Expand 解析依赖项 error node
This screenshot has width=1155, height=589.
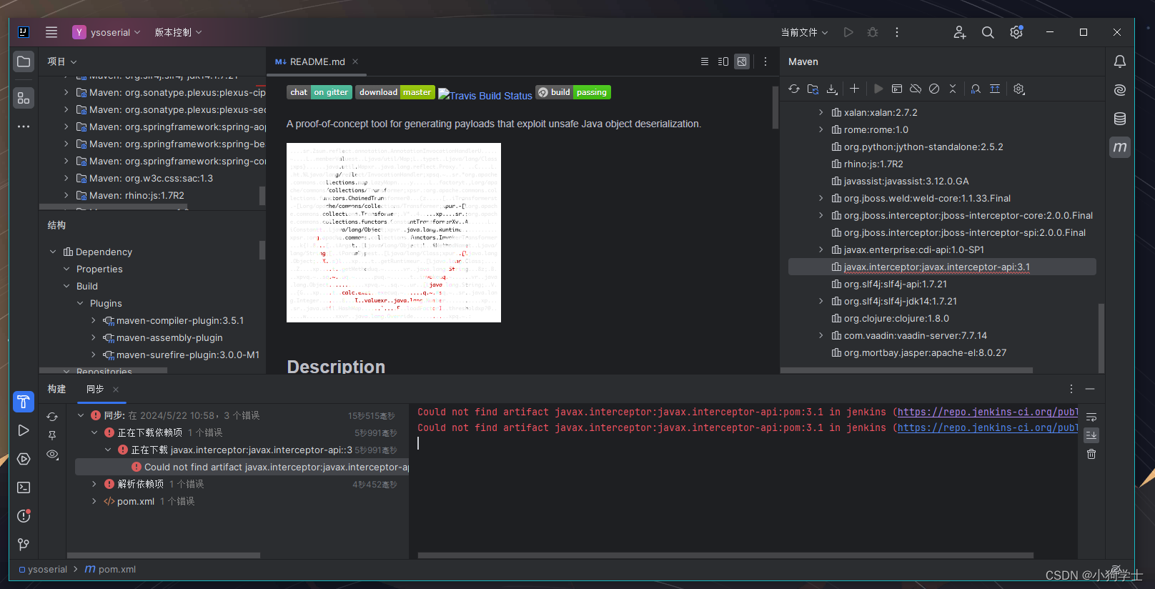[x=94, y=484]
